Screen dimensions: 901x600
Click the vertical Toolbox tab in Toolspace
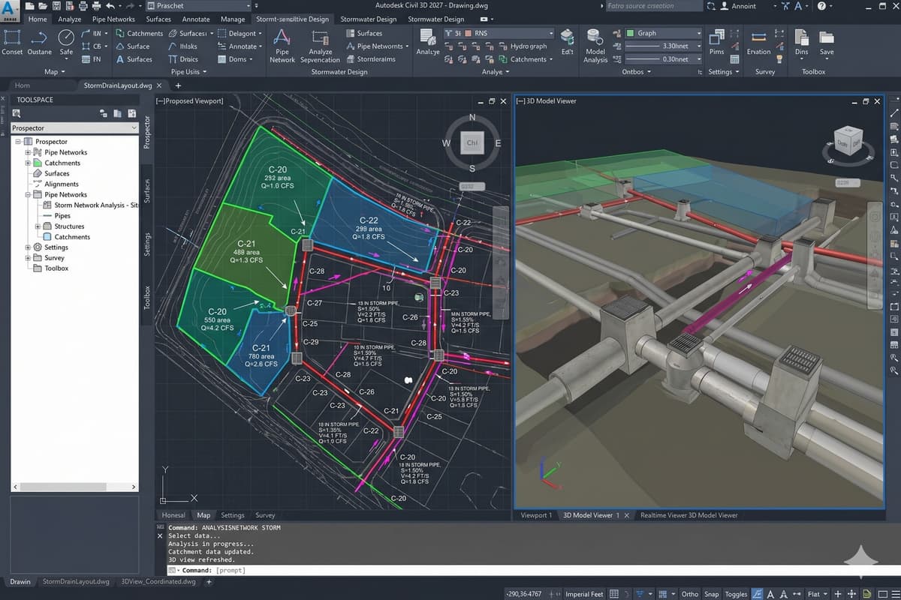click(x=147, y=298)
